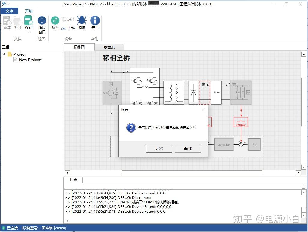This screenshot has height=232, width=308.
Task: Click the 编译 compile button
Action: [68, 19]
